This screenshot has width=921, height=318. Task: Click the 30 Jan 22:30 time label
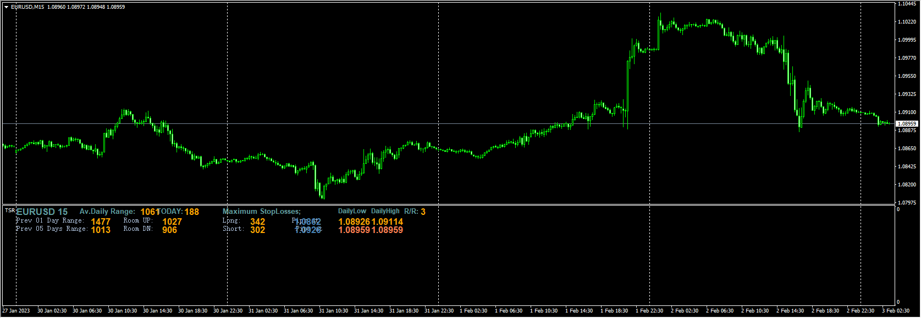[x=228, y=311]
